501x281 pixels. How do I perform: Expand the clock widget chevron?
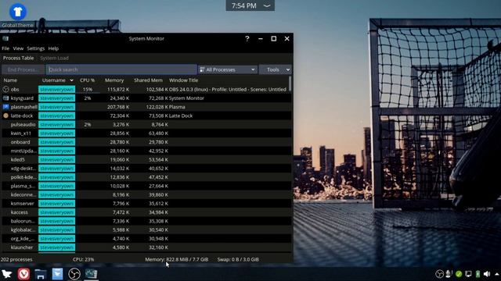pyautogui.click(x=267, y=5)
